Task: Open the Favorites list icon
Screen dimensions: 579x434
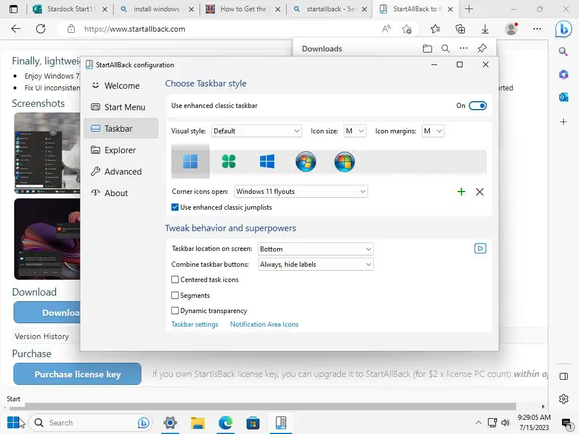Action: [x=435, y=29]
